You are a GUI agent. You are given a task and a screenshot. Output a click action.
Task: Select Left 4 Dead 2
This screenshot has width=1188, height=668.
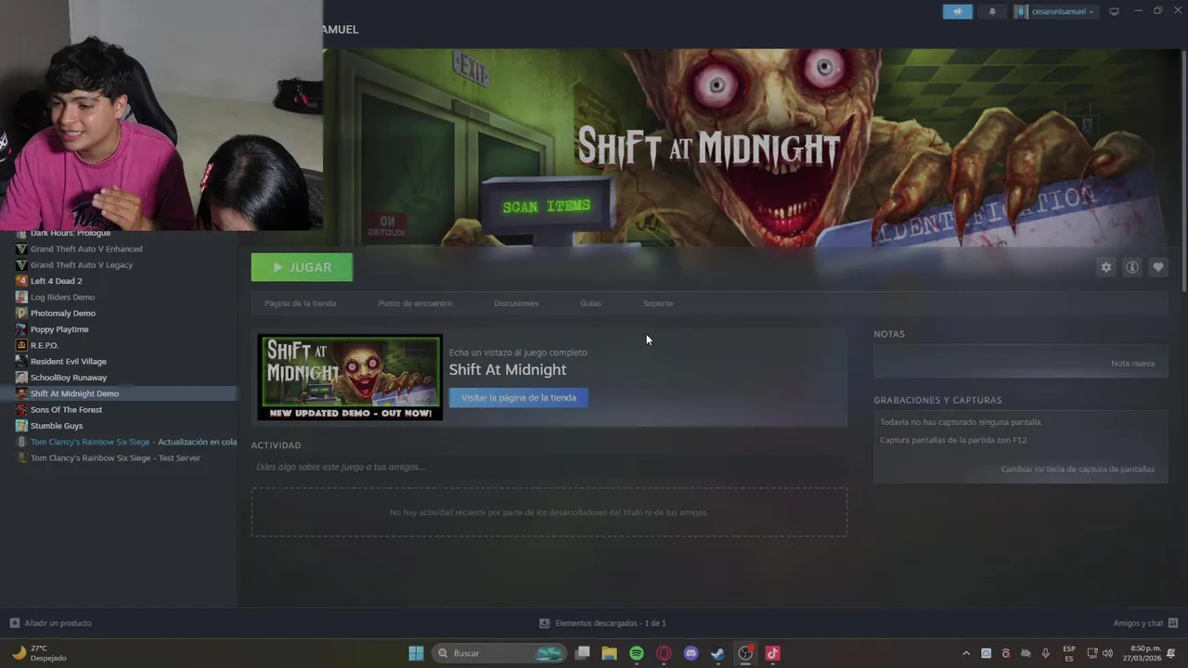click(56, 281)
